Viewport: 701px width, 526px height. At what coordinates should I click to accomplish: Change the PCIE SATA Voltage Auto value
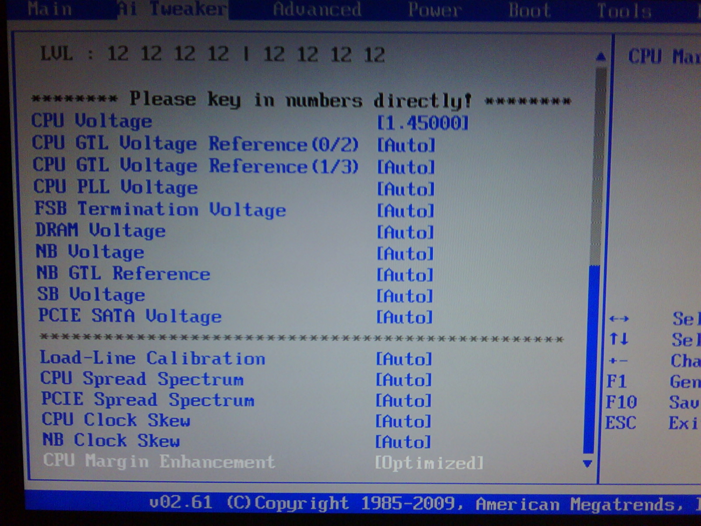coord(404,316)
